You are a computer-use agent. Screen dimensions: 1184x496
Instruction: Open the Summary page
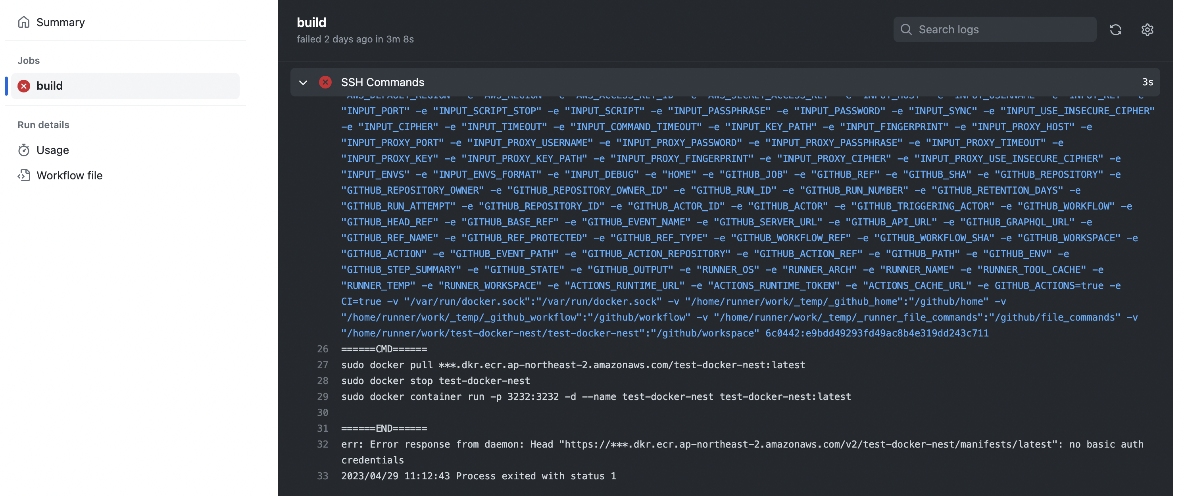60,22
